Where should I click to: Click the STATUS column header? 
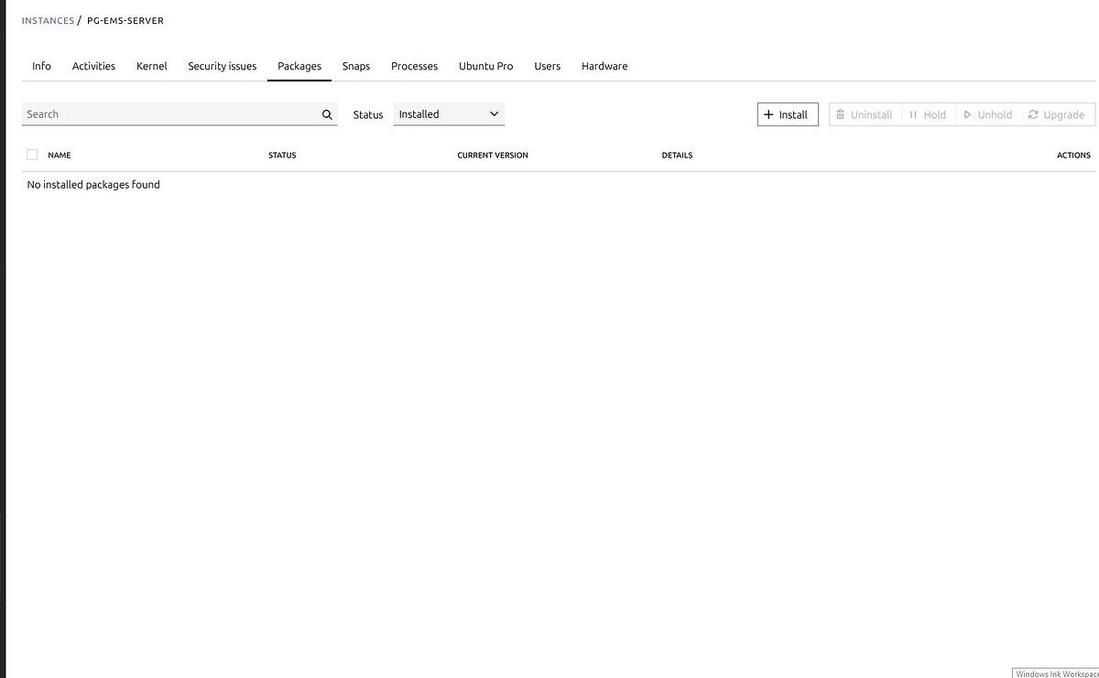pos(282,156)
